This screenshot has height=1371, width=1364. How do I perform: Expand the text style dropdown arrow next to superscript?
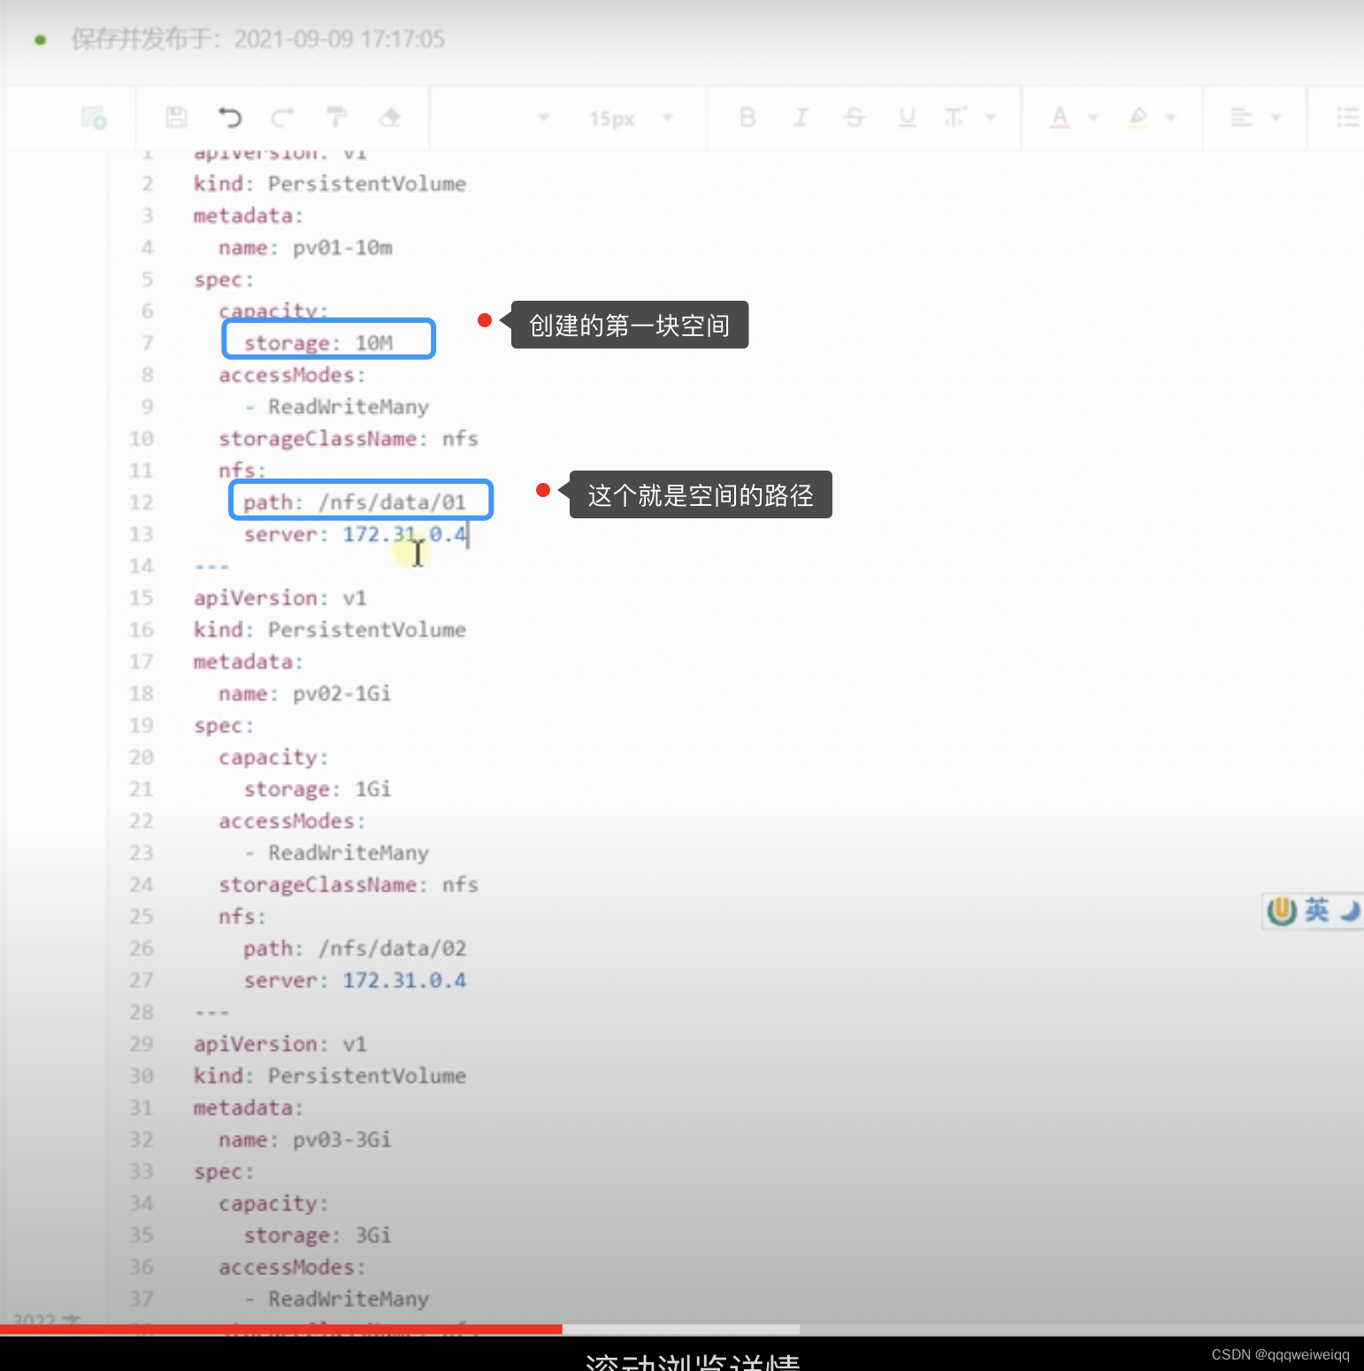(x=991, y=118)
